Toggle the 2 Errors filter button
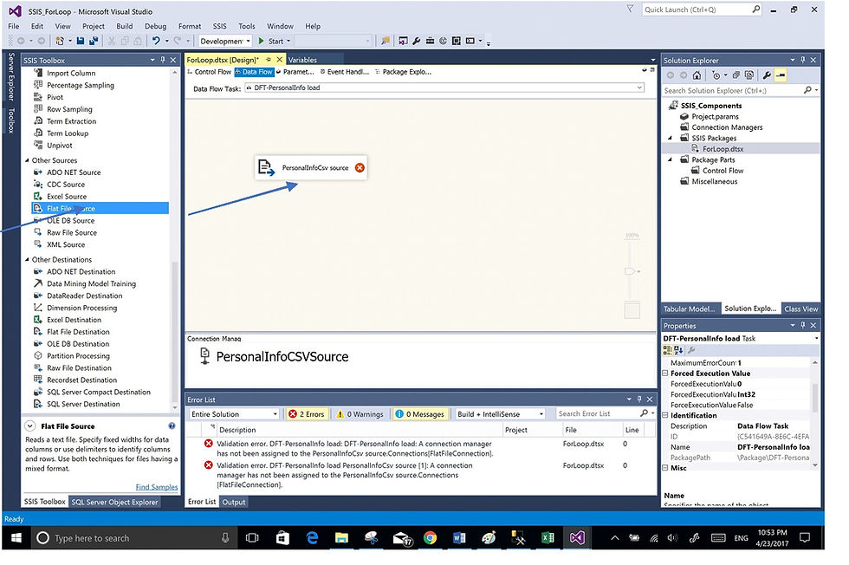The height and width of the screenshot is (565, 849). 307,414
